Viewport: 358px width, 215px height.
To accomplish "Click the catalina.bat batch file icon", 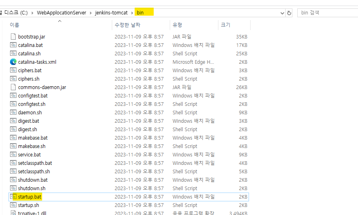I will (13, 45).
